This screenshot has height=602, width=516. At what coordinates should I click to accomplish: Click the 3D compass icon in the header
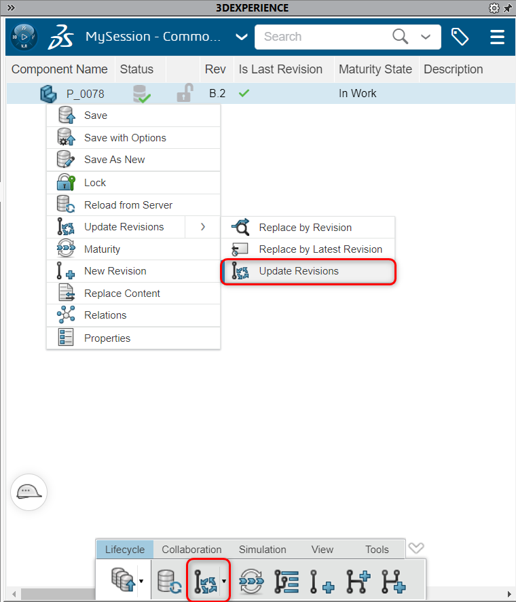[x=24, y=37]
